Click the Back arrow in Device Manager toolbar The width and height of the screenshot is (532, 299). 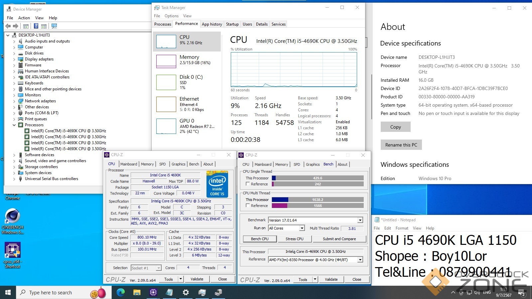coord(8,26)
